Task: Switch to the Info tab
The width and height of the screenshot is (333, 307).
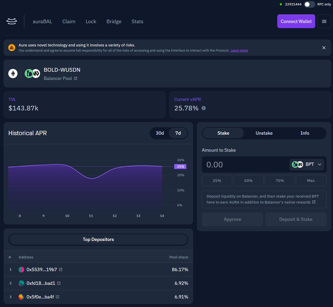Action: tap(305, 133)
